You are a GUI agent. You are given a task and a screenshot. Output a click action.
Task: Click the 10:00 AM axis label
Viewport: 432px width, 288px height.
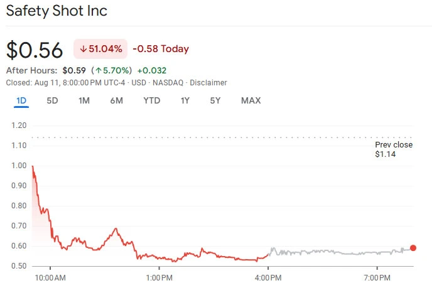coord(50,277)
